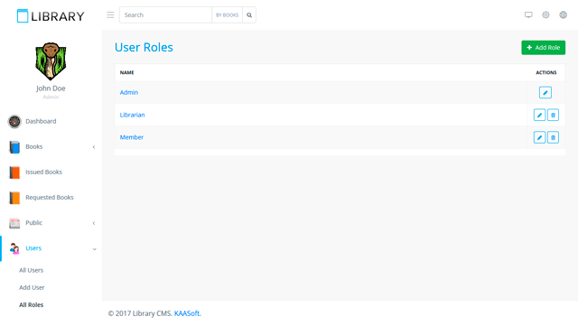Click the LIBRARY brand text
The height and width of the screenshot is (325, 578).
point(58,16)
